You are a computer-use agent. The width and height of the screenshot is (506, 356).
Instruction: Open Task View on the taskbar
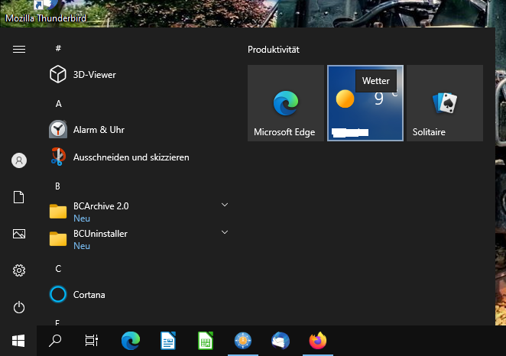click(92, 341)
